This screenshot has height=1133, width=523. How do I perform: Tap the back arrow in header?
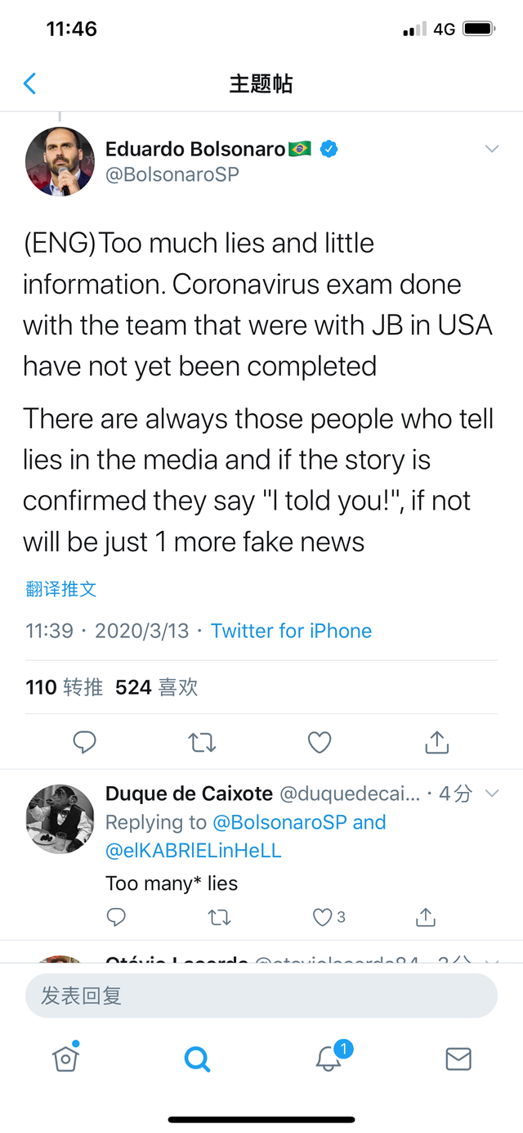pyautogui.click(x=29, y=83)
